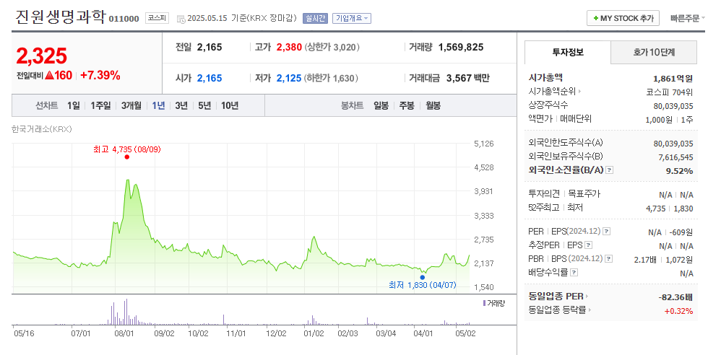Switch the line chart to 10년
Viewport: 708px width, 355px height.
point(230,105)
